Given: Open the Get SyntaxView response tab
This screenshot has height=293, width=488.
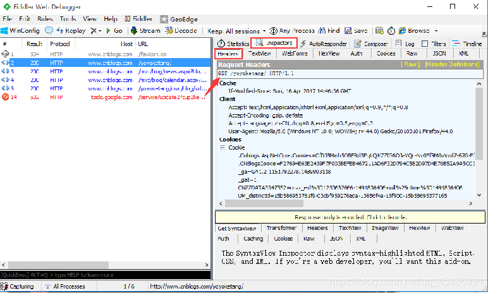Looking at the screenshot, I should click(237, 228).
